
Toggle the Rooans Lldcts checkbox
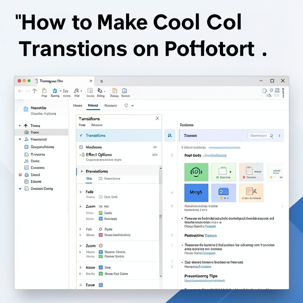coord(101,252)
